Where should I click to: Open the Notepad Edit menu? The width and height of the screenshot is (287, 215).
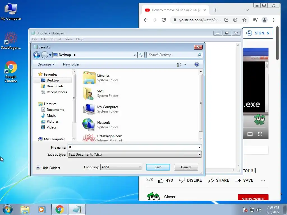[x=44, y=39]
